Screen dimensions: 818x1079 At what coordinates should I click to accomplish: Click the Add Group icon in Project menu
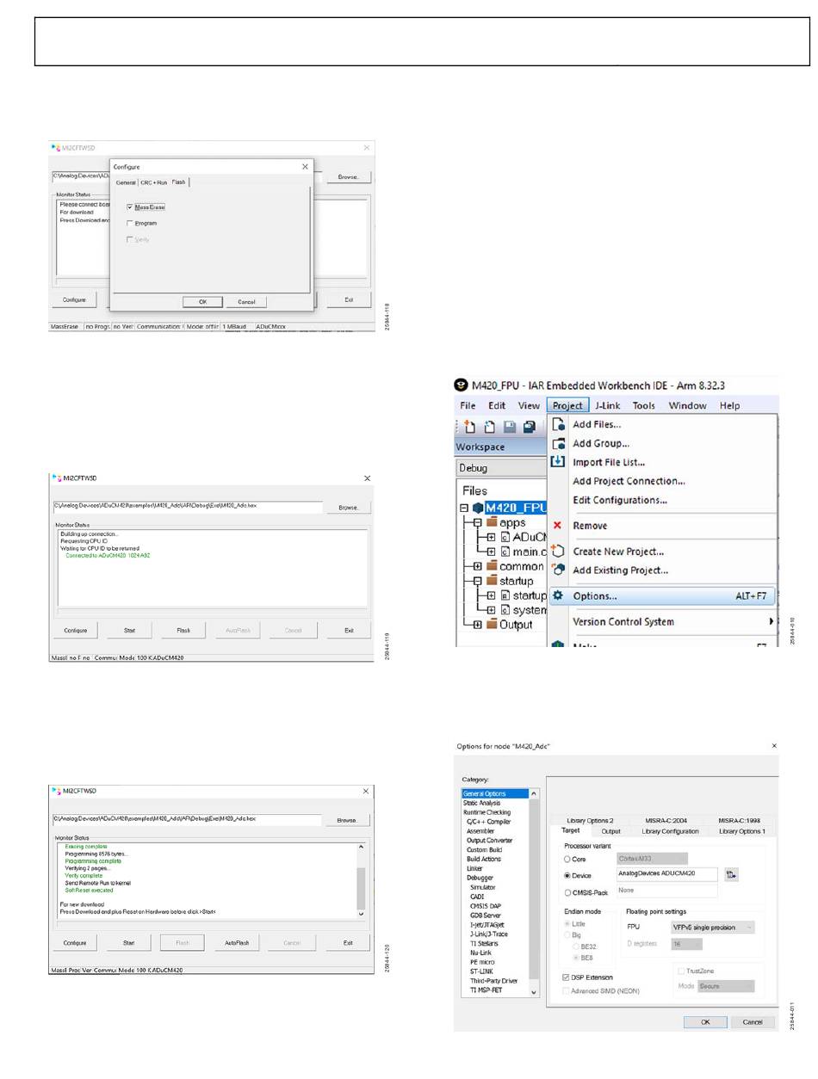tap(558, 443)
